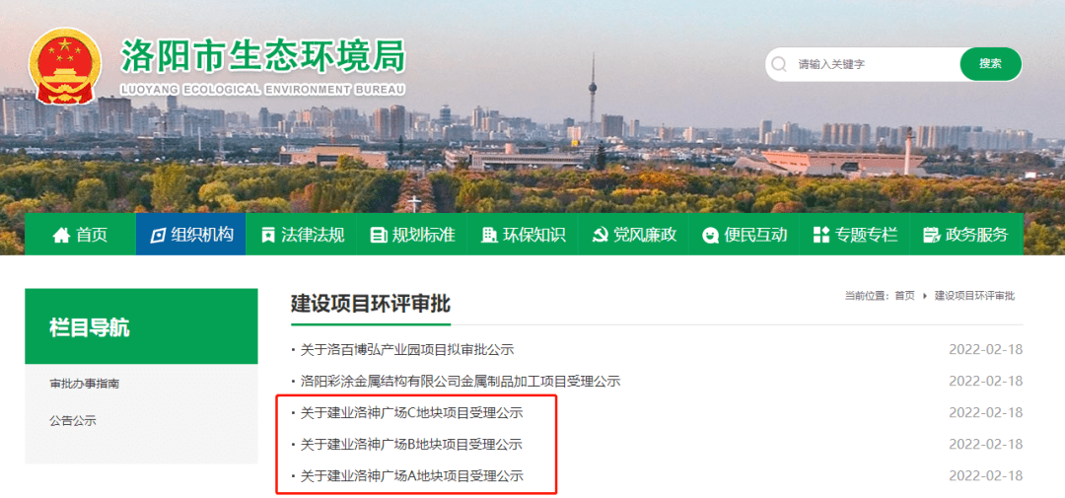Click the 政务服务 icon
Screen dimensions: 1065x498
pos(931,235)
